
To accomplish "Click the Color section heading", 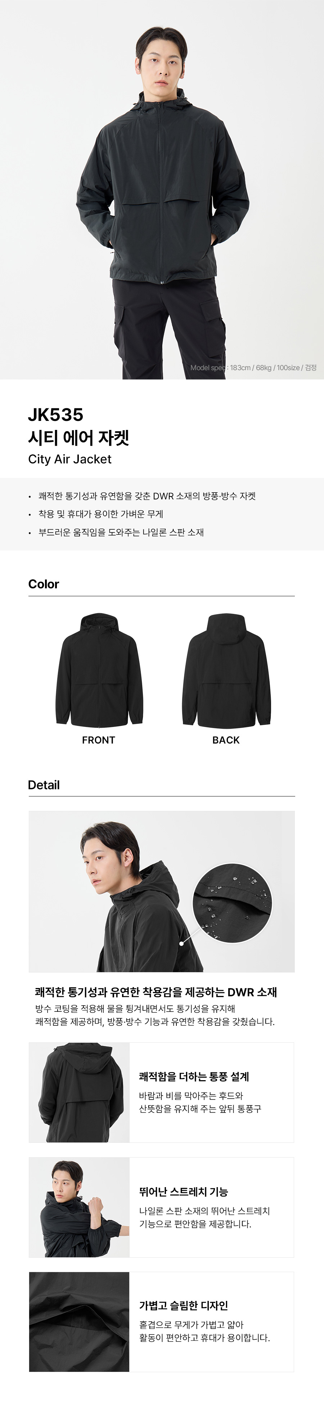I will tap(44, 584).
